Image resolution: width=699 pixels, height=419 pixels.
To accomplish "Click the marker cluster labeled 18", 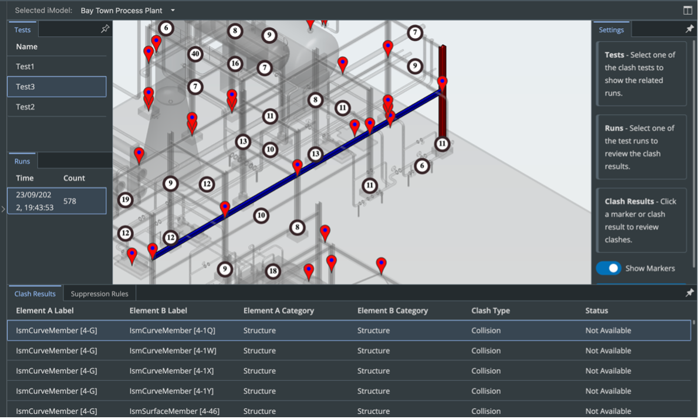I will (272, 271).
